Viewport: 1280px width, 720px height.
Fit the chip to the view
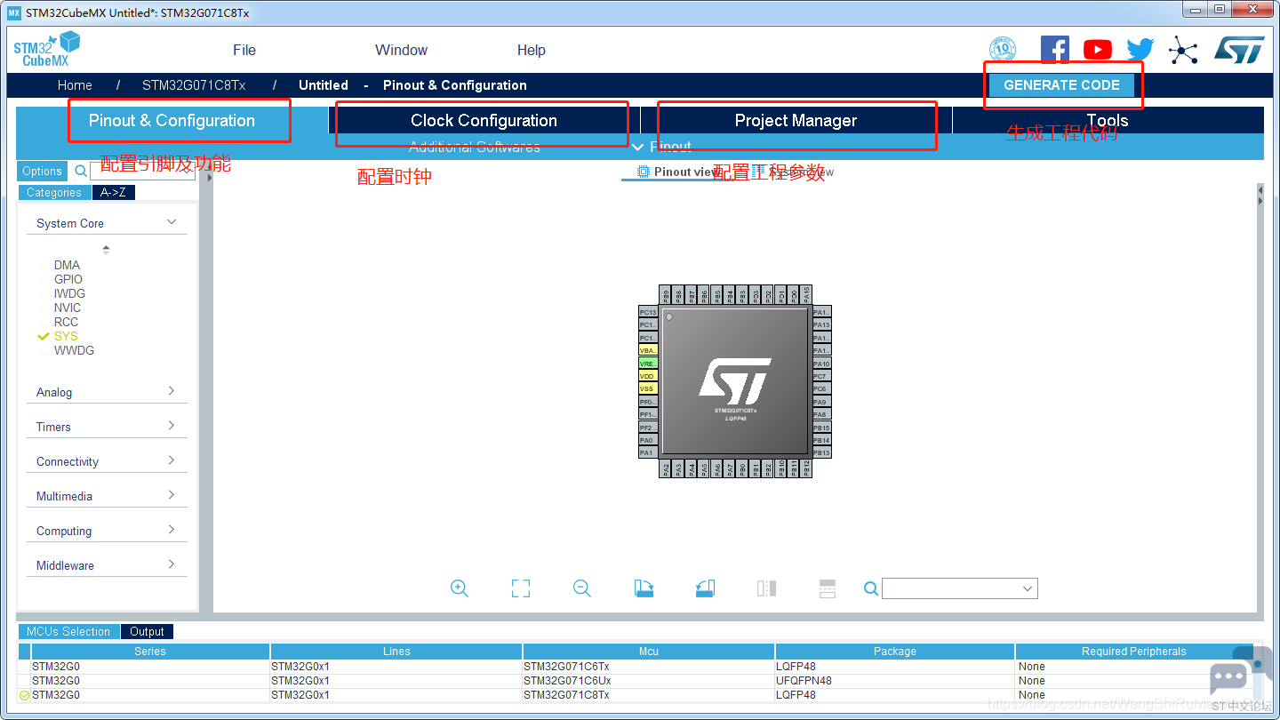pos(521,588)
